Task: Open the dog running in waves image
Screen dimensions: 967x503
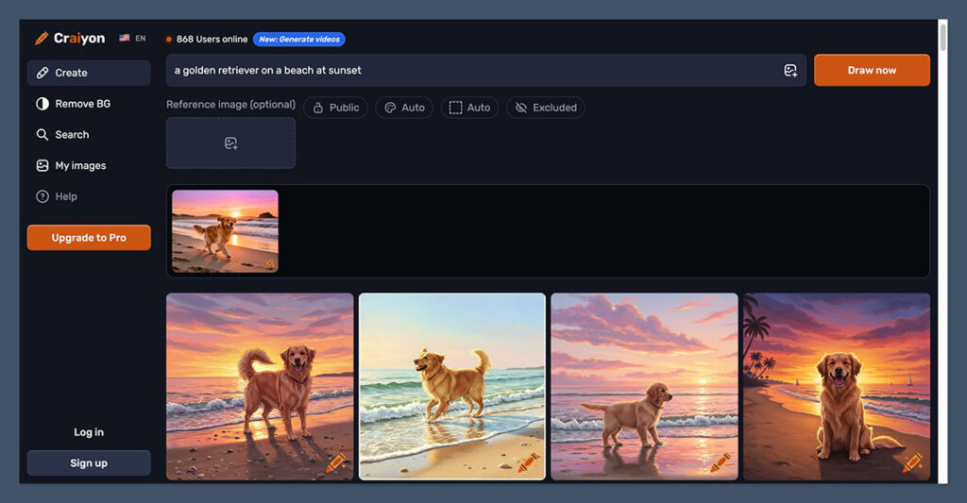Action: [x=452, y=387]
